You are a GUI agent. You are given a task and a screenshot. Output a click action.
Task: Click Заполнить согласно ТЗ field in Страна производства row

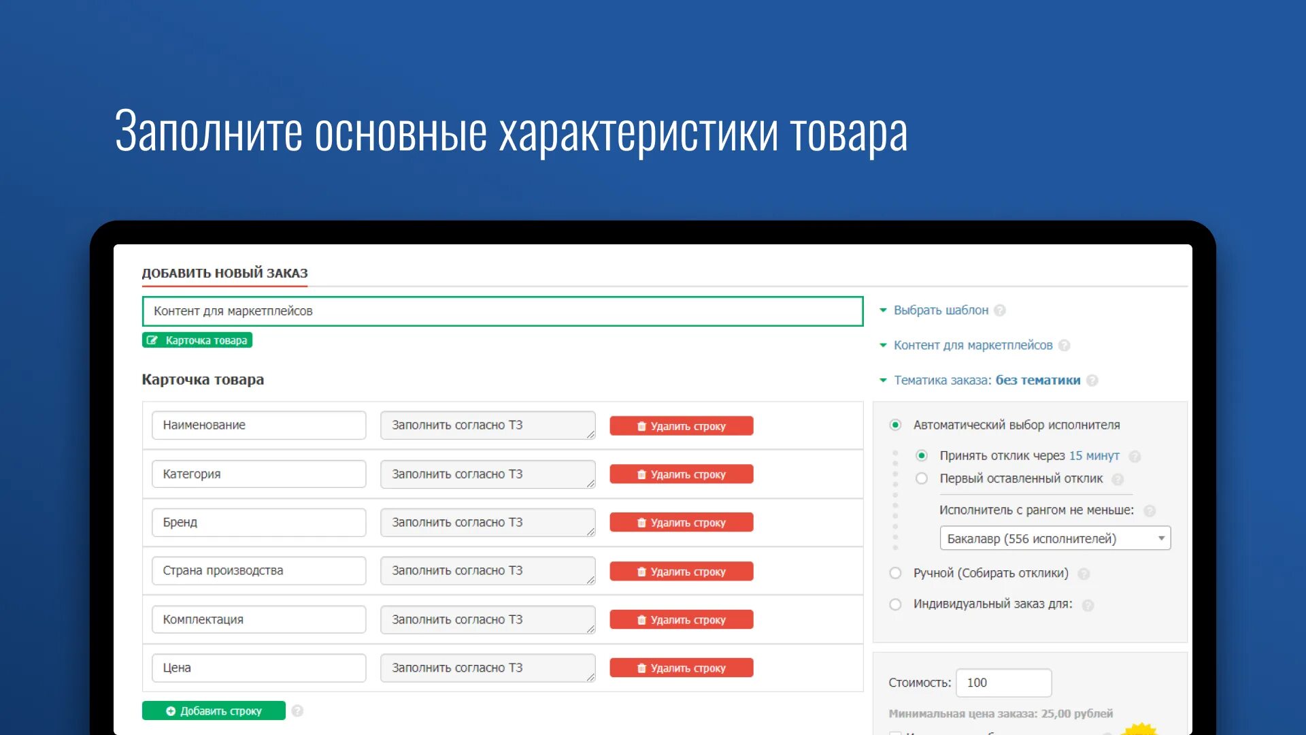pos(488,571)
